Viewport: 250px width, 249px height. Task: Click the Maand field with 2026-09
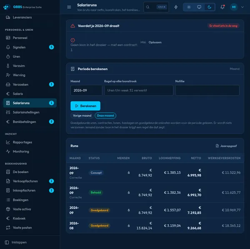pos(86,90)
